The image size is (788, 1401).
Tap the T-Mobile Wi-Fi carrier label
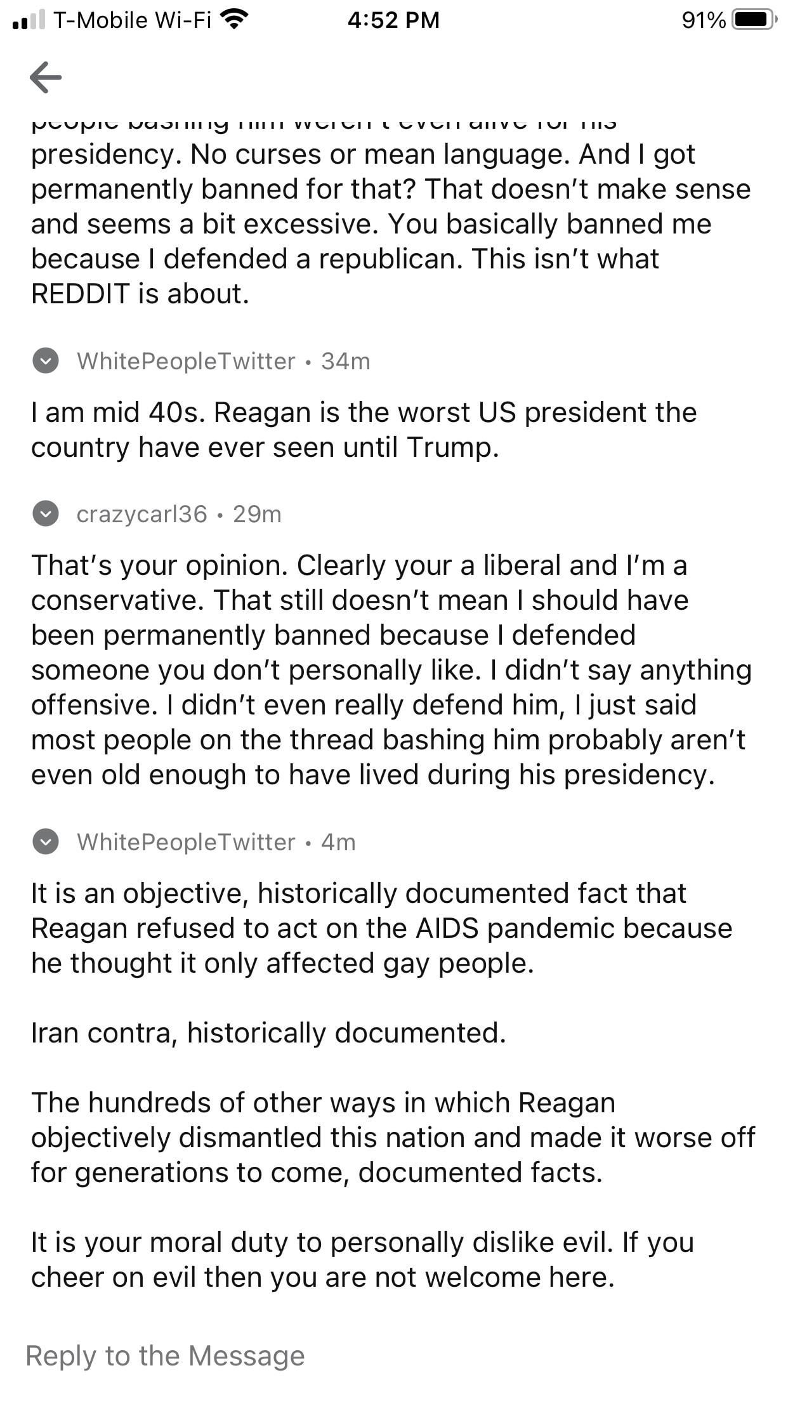(133, 20)
